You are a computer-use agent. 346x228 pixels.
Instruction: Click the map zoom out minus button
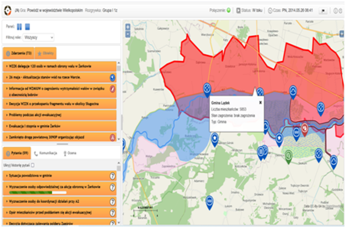point(128,34)
